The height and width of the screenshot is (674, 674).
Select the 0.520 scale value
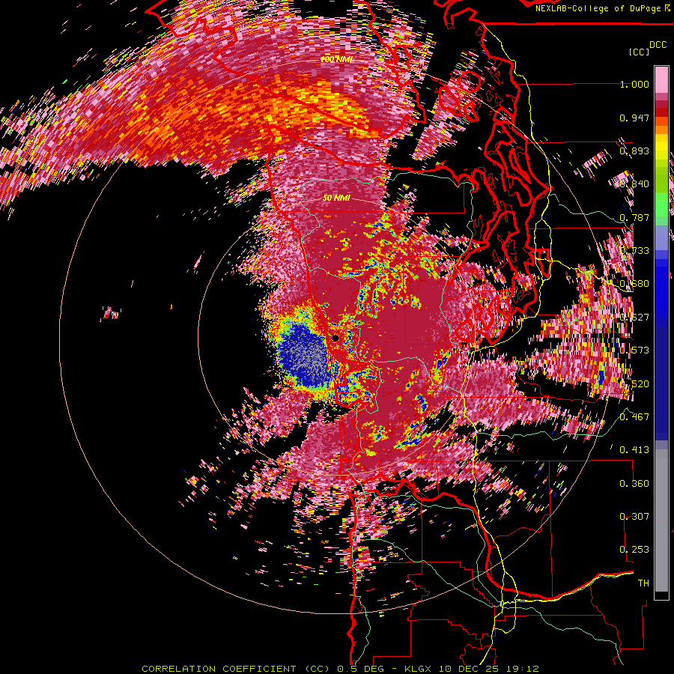click(634, 383)
